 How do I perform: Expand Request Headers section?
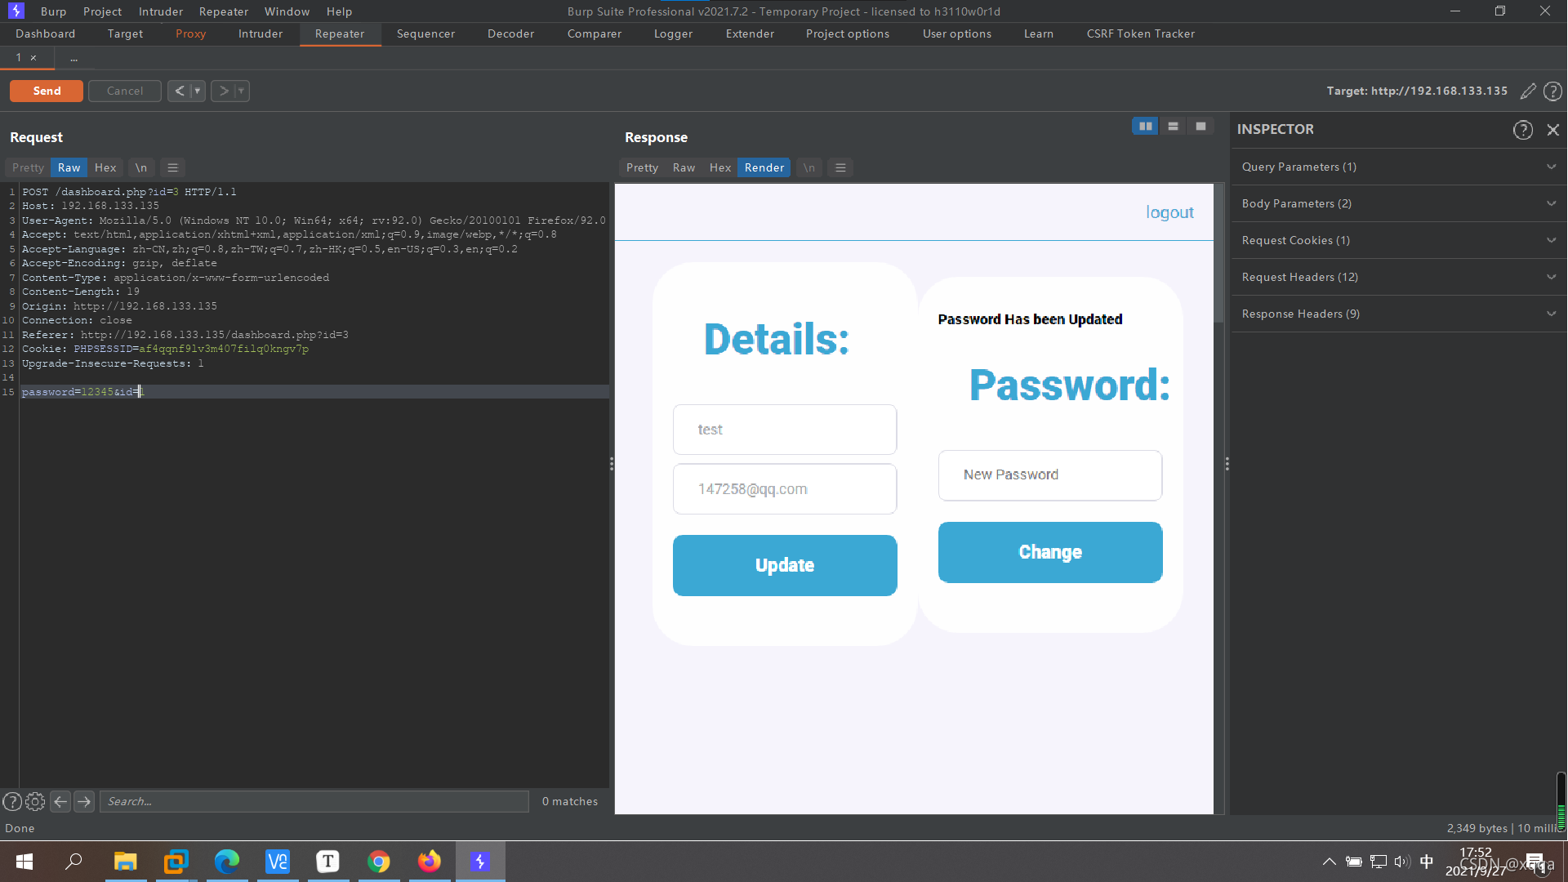(1398, 277)
